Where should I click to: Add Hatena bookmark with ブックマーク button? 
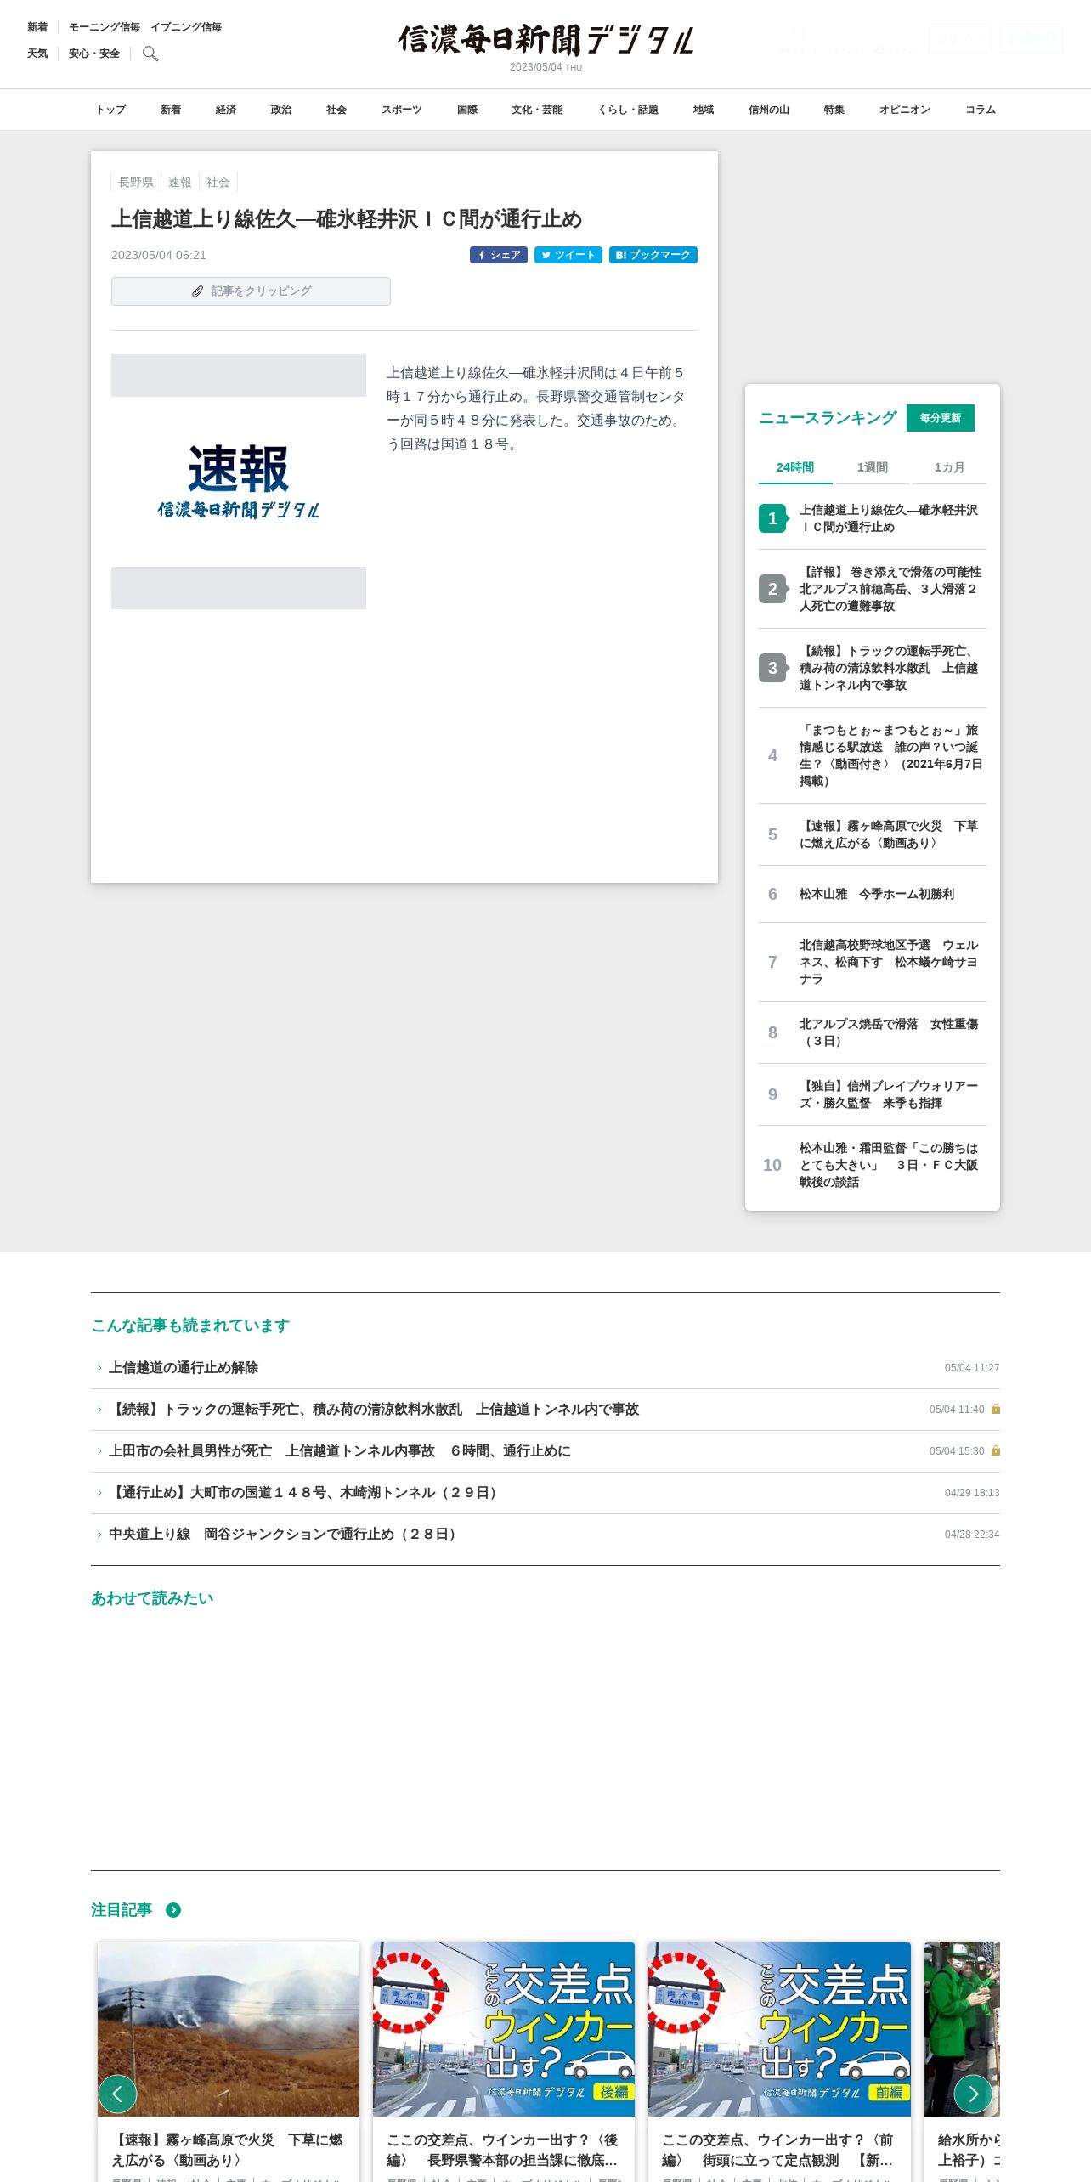point(653,255)
